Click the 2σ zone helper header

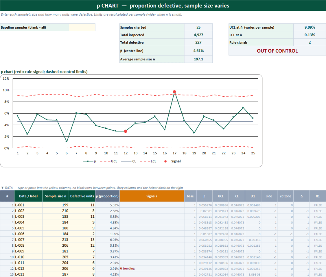[285, 196]
